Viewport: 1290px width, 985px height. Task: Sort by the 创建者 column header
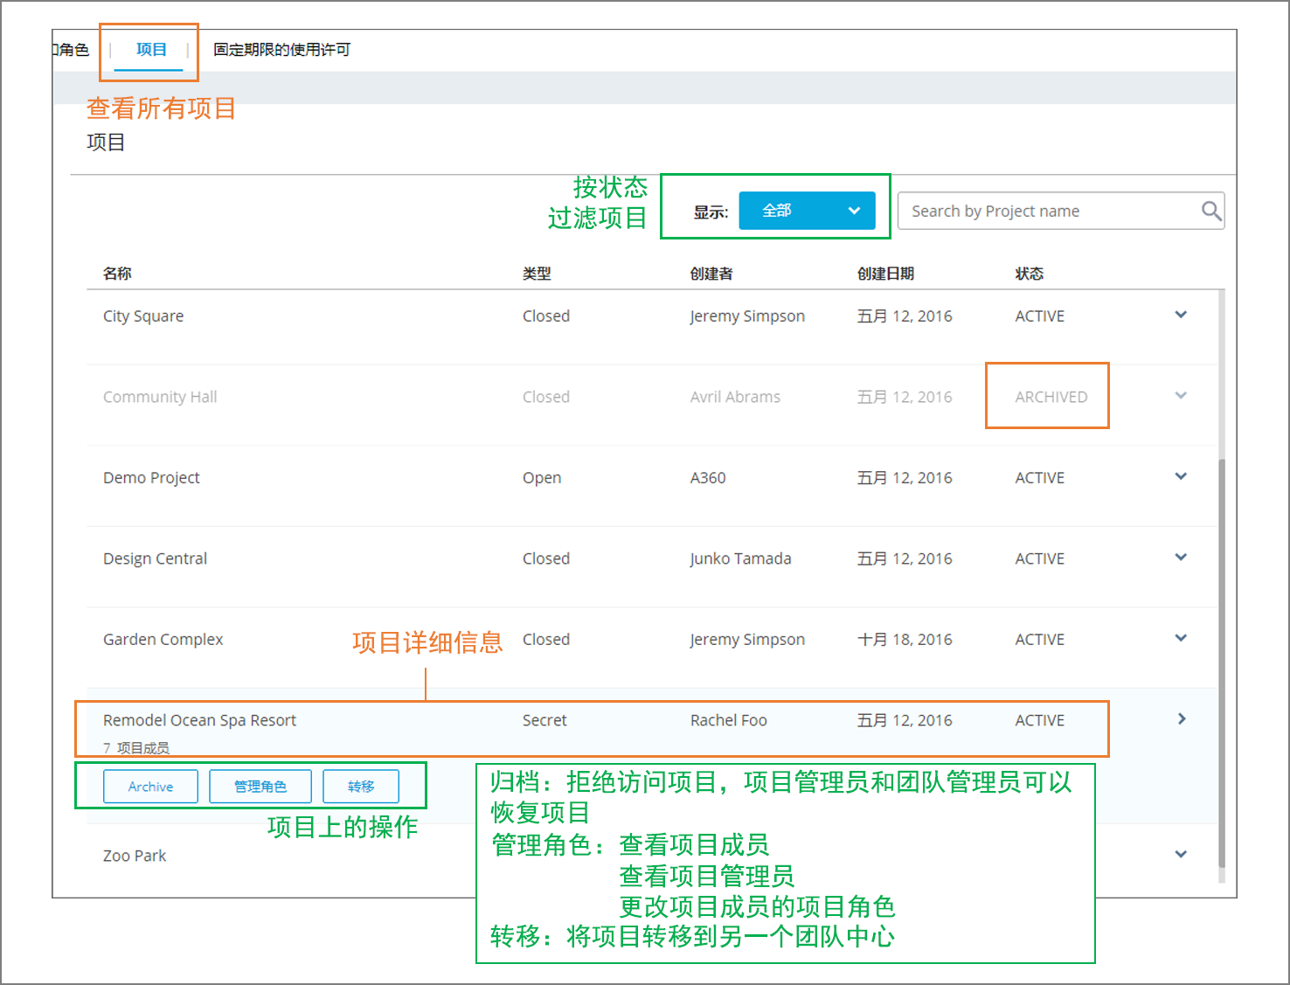tap(711, 274)
